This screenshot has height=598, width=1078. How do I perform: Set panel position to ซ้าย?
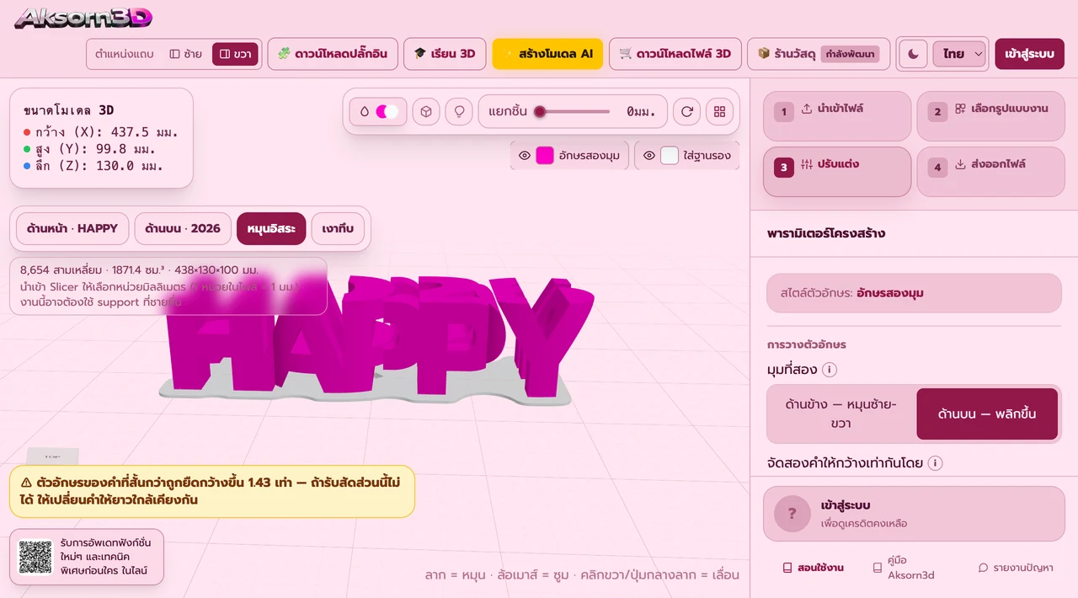pyautogui.click(x=185, y=54)
